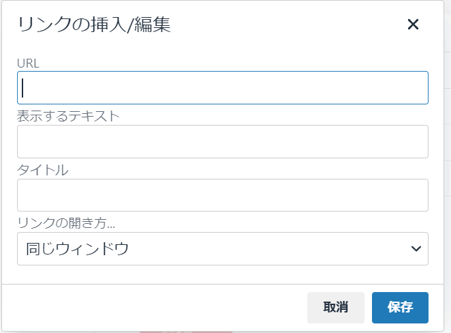
Task: Click the dropdown chevron arrow icon
Action: (x=416, y=249)
